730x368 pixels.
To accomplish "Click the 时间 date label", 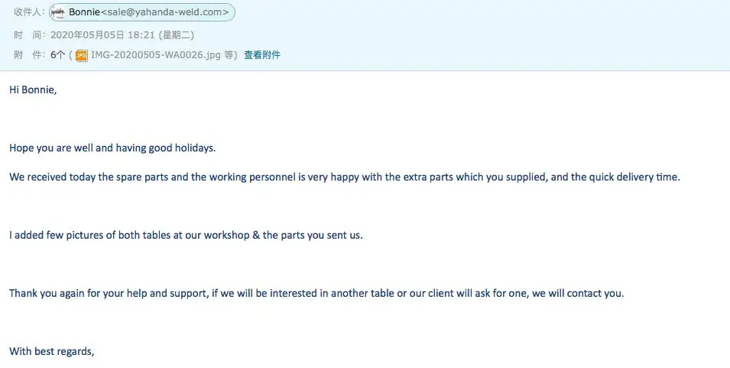I will (x=30, y=35).
